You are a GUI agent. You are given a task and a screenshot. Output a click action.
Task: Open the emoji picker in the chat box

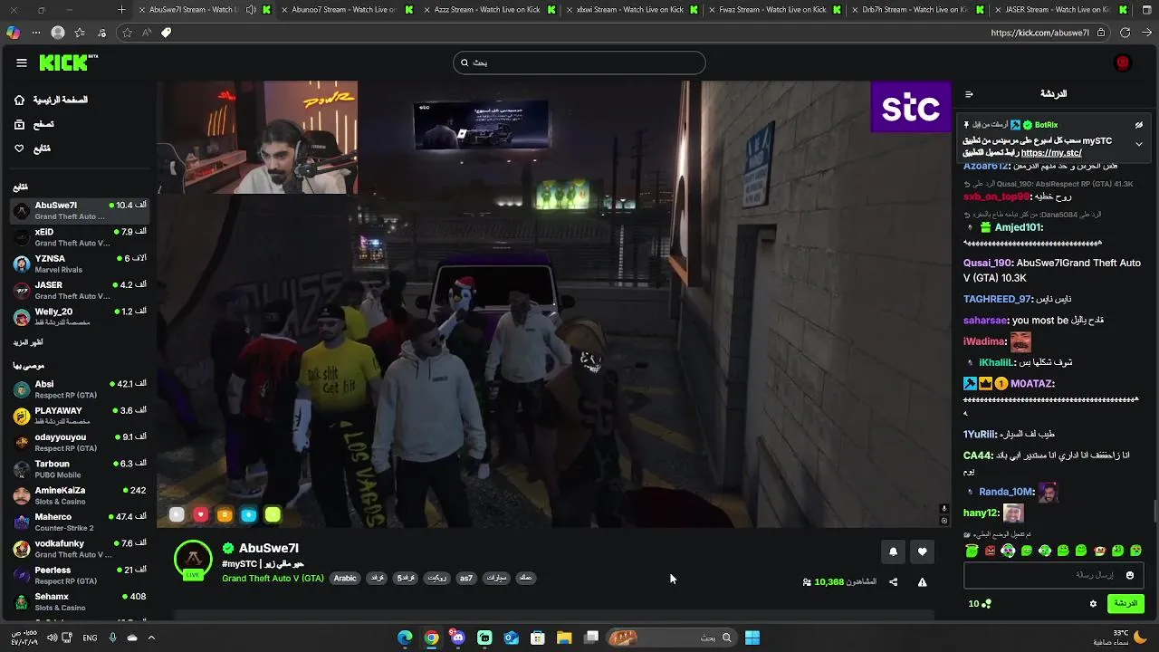[1129, 575]
